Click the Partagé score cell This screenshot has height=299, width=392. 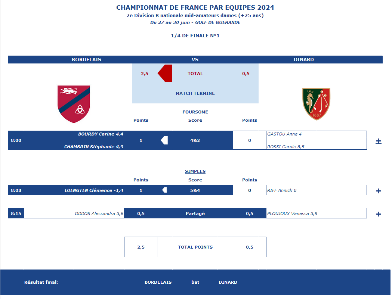pos(195,213)
